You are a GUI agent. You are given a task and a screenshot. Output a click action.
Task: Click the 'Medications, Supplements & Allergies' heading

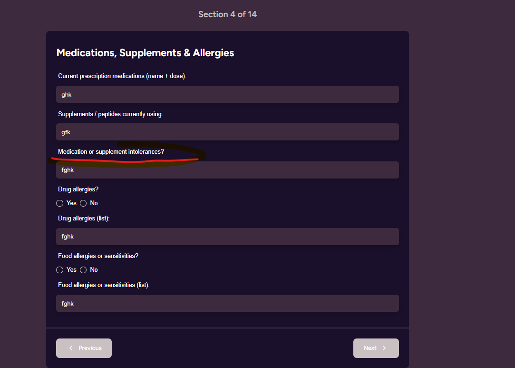(145, 53)
